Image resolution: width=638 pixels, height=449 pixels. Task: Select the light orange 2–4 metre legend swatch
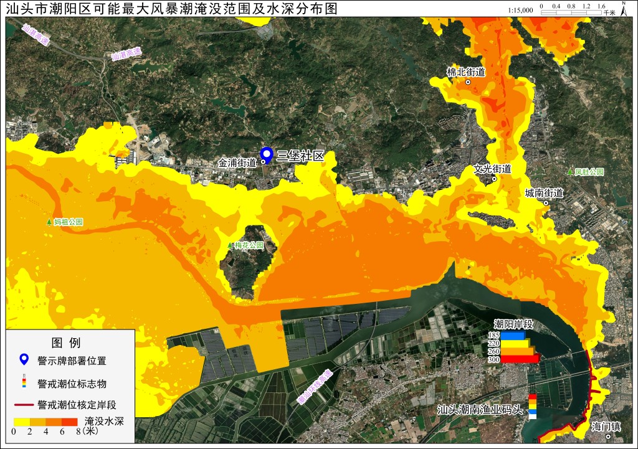[x=37, y=422]
